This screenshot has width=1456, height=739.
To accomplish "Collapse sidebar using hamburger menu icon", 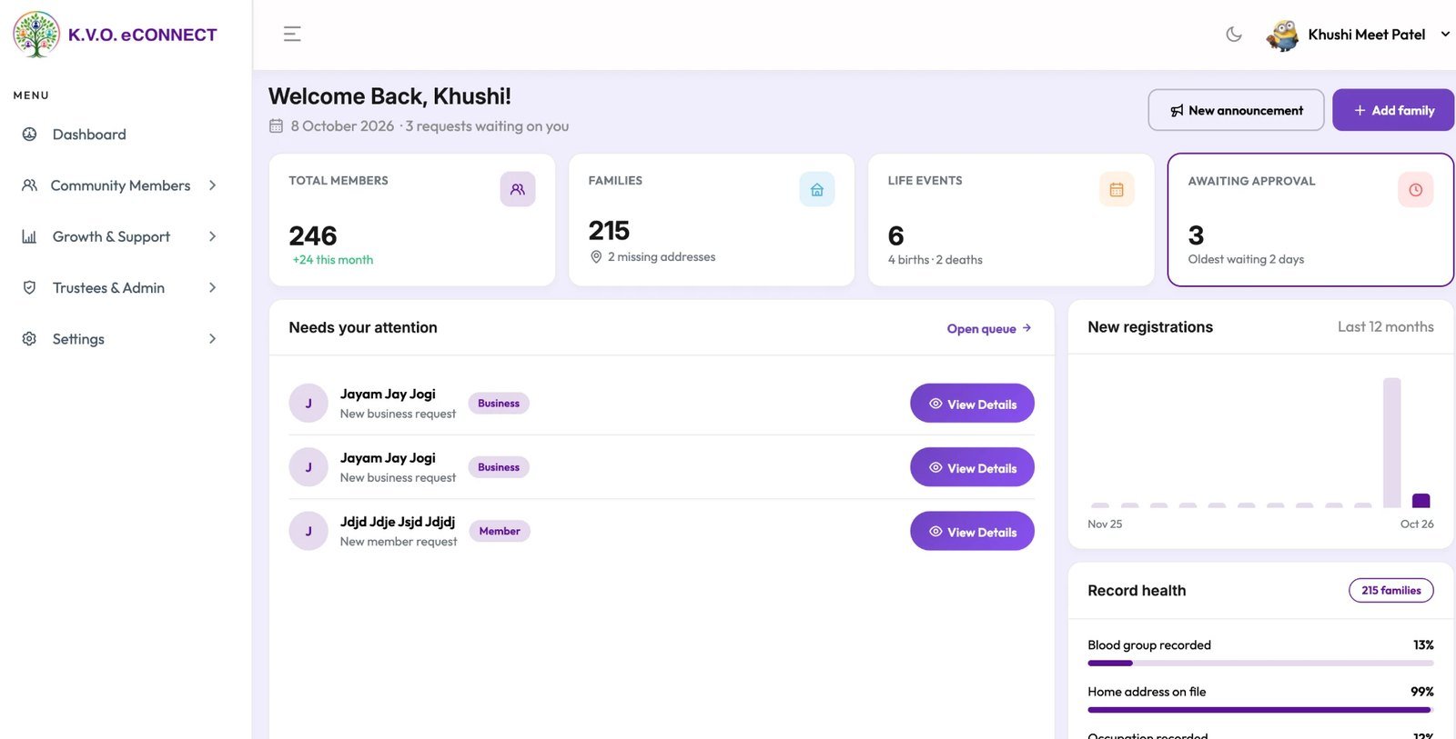I will point(292,35).
